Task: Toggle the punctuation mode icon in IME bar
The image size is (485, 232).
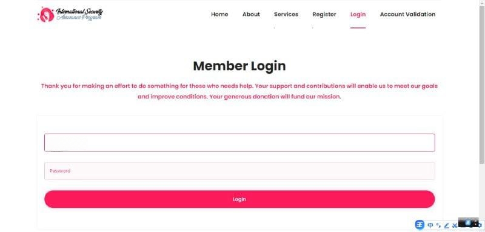Action: coord(438,225)
